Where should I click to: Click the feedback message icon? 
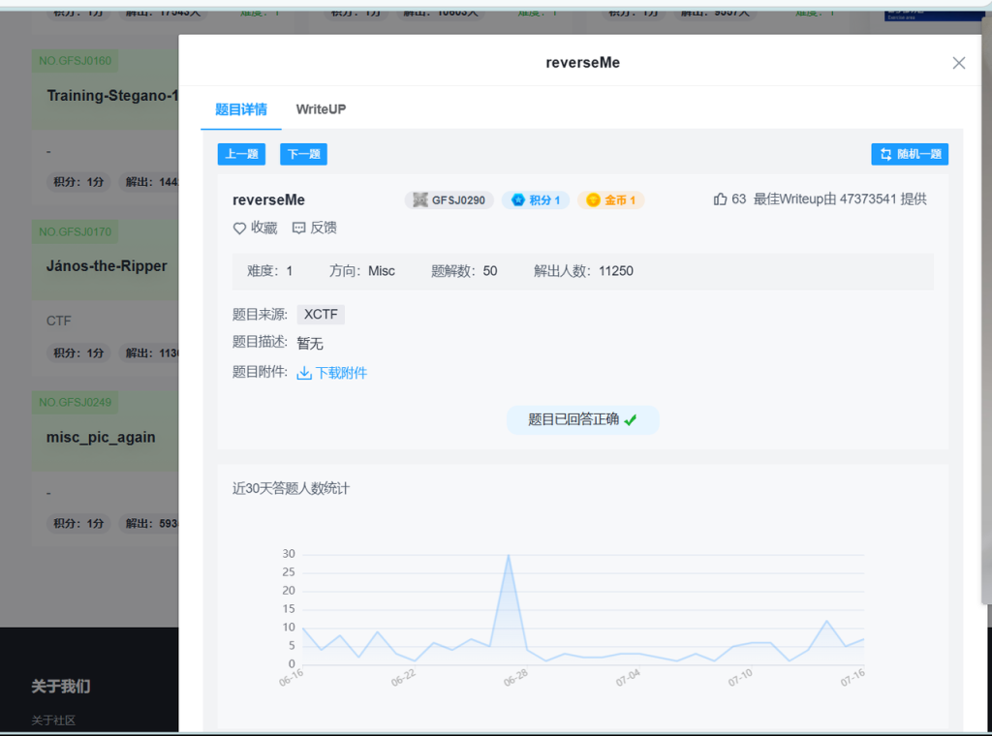pyautogui.click(x=298, y=229)
